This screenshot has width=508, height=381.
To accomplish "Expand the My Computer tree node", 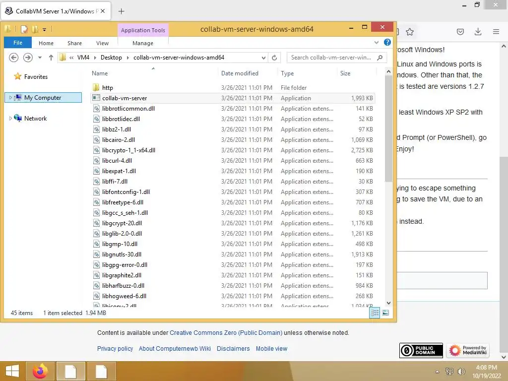I will coord(10,98).
